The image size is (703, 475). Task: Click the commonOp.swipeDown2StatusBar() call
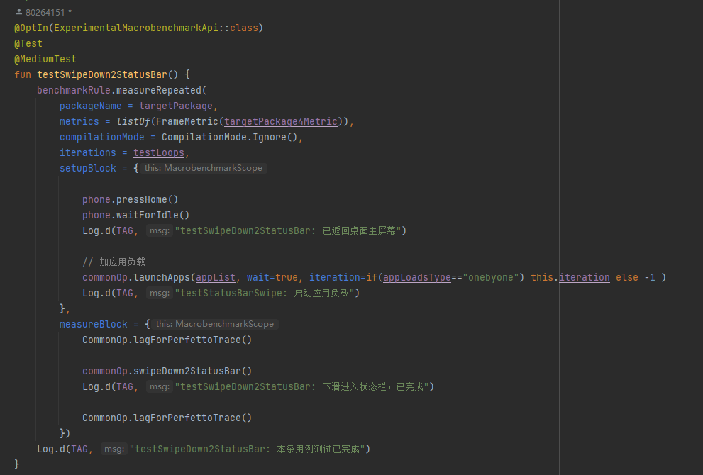click(167, 371)
